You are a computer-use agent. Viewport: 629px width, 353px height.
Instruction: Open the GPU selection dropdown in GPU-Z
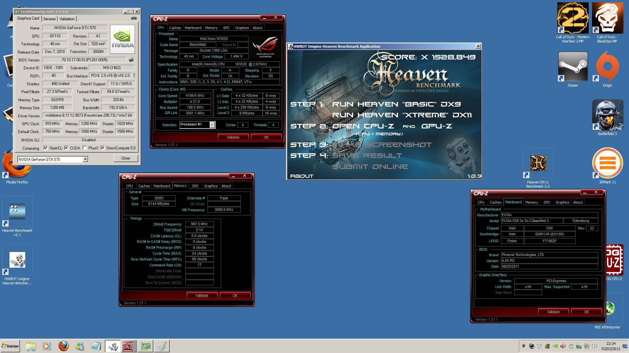click(x=85, y=160)
